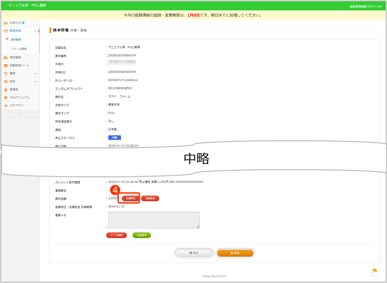The image size is (387, 283).
Task: Collapse the 都度決済 menu chevron
Action: (36, 31)
